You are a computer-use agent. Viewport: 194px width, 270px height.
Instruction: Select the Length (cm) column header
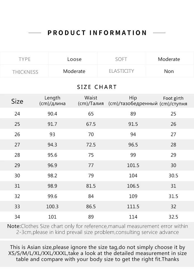click(x=52, y=101)
